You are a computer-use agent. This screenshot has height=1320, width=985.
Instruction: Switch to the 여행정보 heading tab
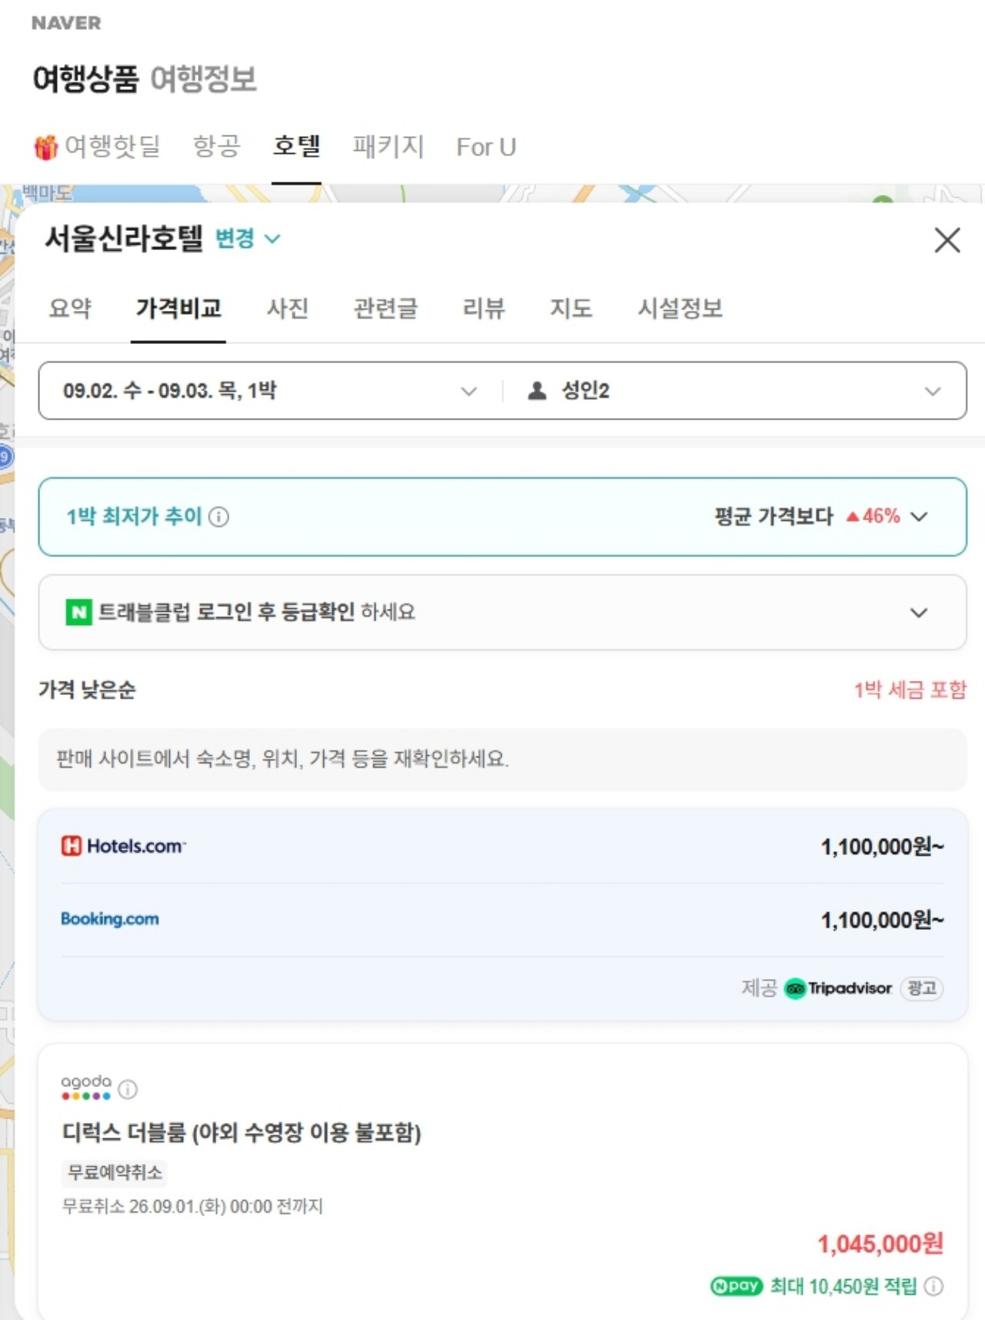[x=203, y=79]
